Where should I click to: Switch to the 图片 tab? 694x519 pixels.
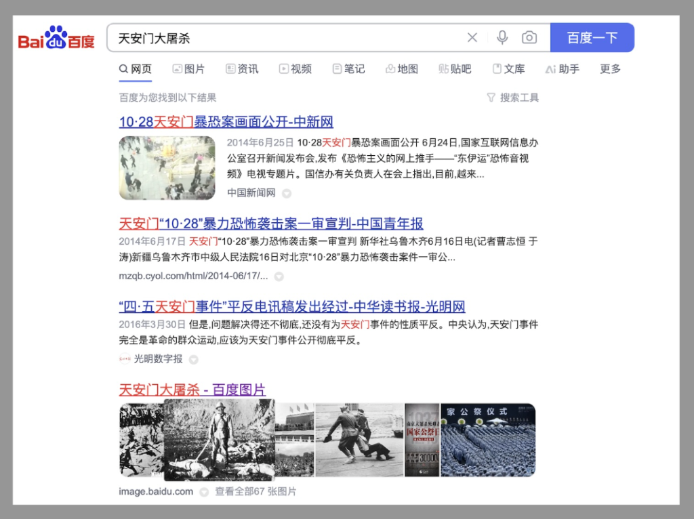point(188,69)
